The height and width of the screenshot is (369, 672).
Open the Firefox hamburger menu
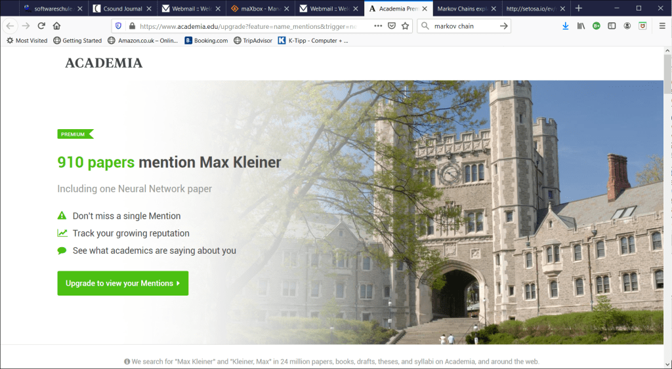click(x=662, y=26)
